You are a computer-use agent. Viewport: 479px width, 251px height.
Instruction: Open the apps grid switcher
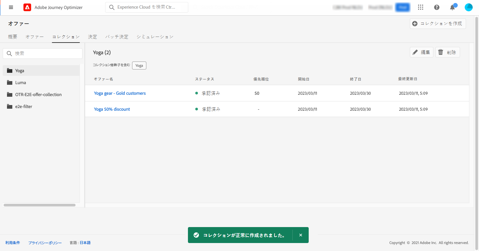(420, 7)
